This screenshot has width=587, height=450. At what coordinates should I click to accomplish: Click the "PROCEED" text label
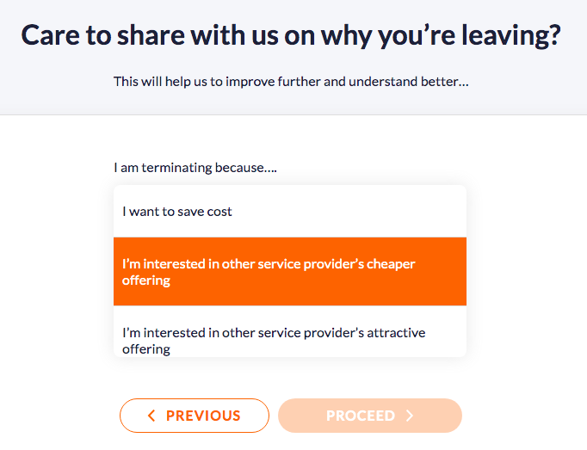[361, 416]
